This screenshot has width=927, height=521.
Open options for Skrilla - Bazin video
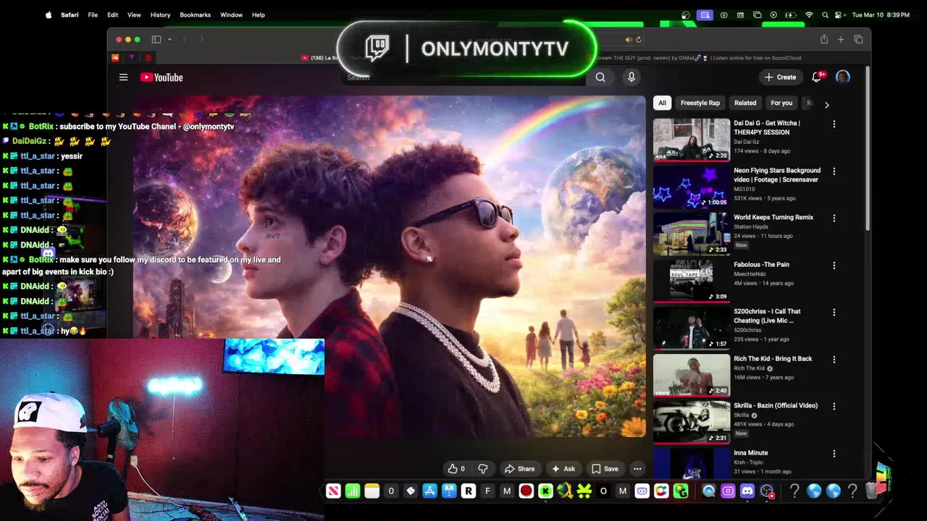834,407
